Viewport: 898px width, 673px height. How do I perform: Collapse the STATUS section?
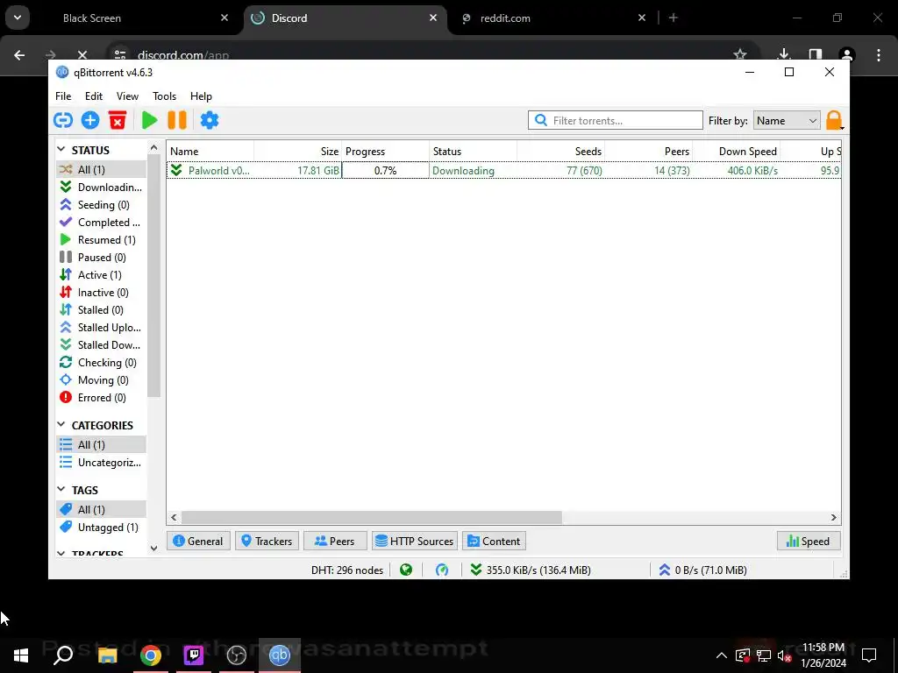61,149
